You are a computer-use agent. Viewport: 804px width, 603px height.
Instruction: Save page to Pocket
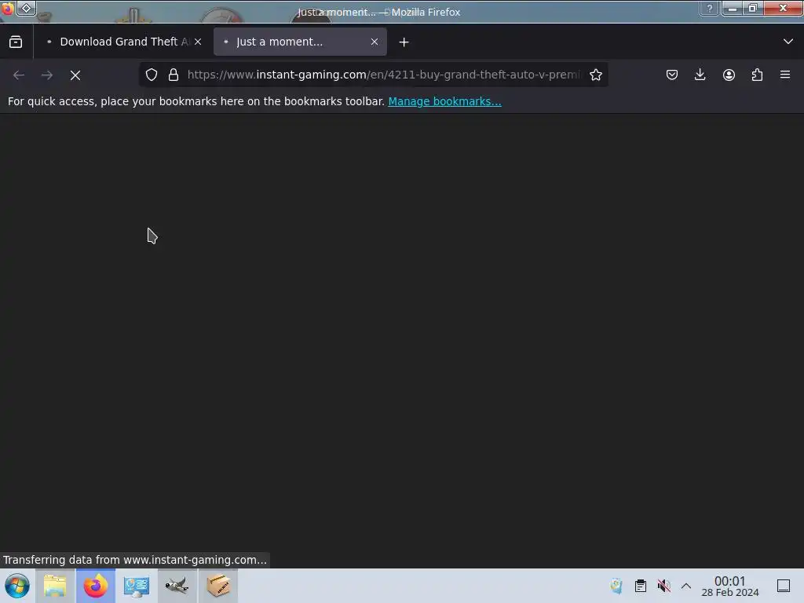672,75
